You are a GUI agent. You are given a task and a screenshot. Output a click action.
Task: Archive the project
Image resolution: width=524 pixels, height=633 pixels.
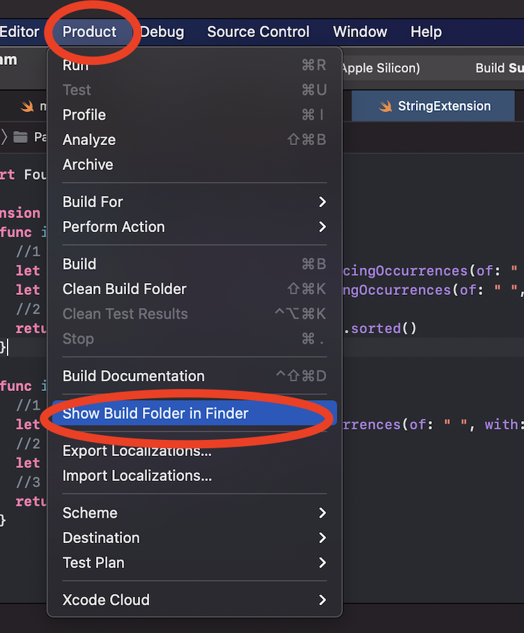pyautogui.click(x=87, y=165)
